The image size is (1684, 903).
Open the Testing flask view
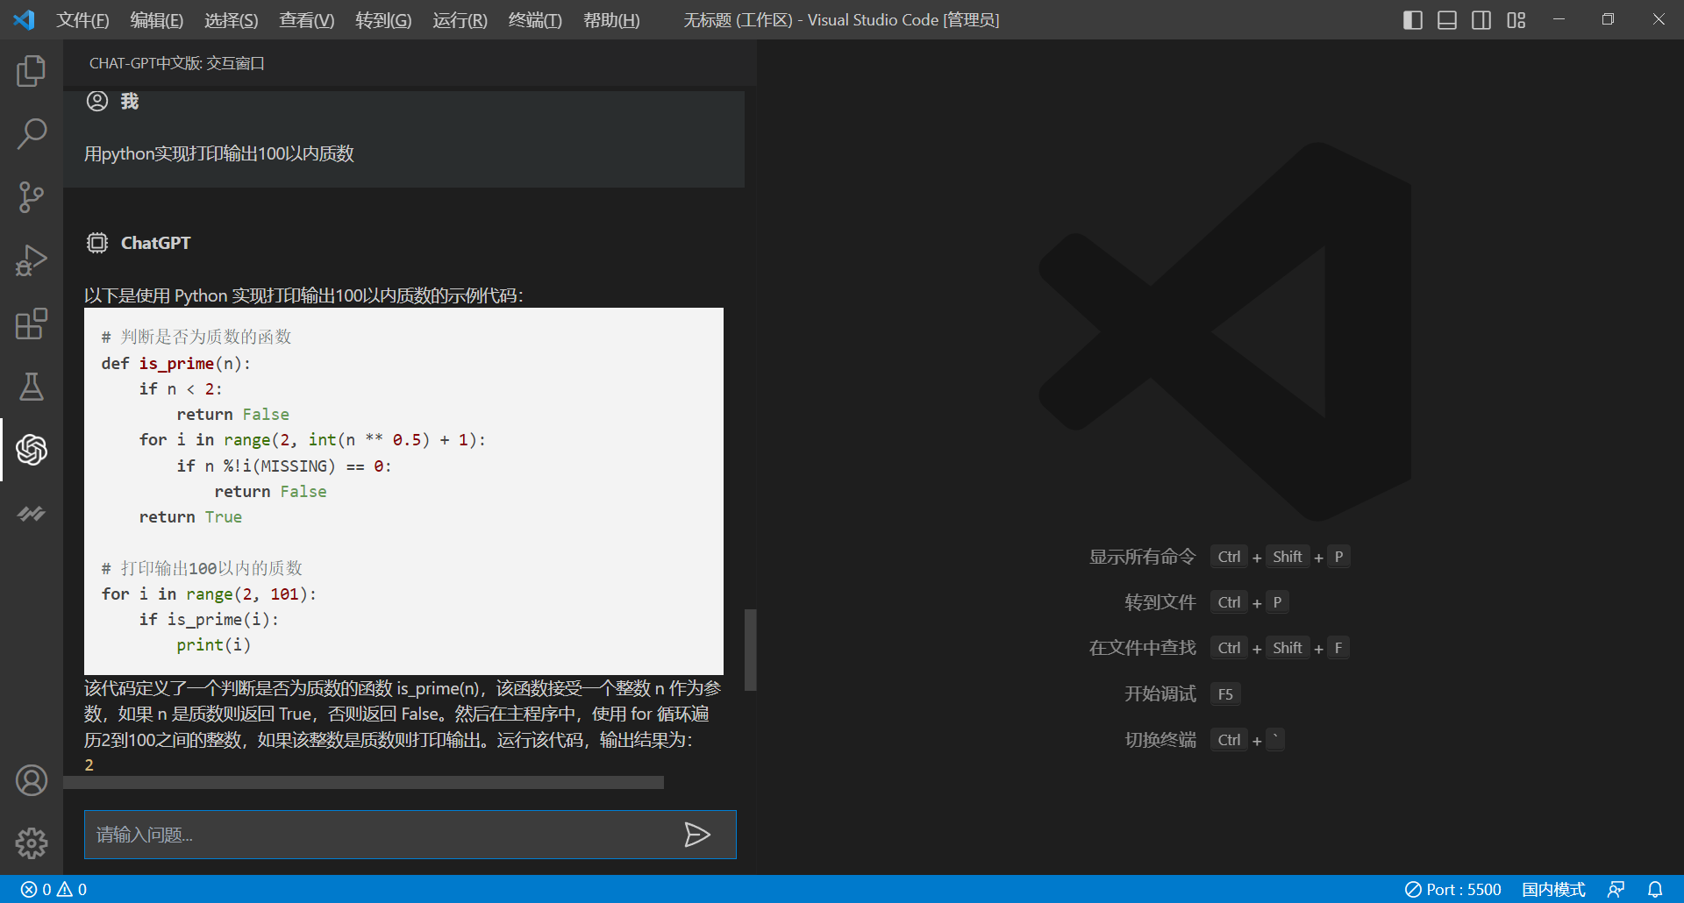pos(32,387)
